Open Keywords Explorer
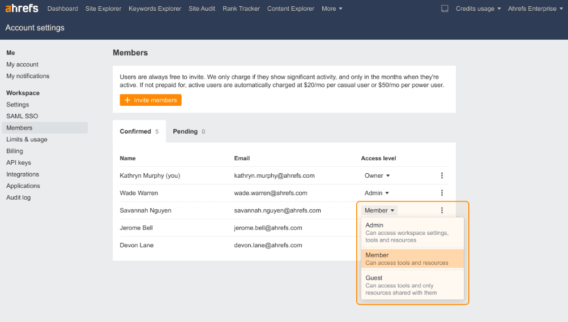This screenshot has width=568, height=322. coord(155,8)
